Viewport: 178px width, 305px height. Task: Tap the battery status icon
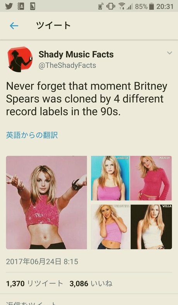[x=151, y=7]
